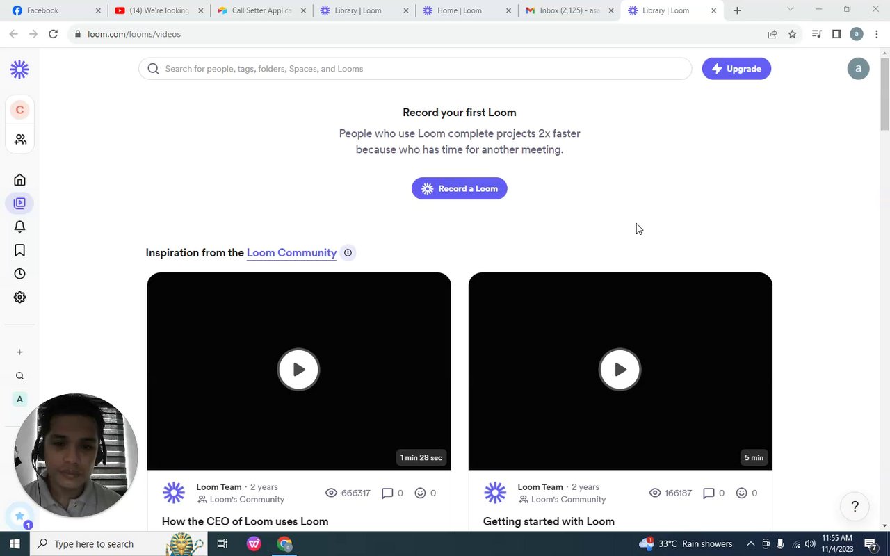Click reactions smiley on the Getting started card
This screenshot has height=556, width=890.
click(741, 493)
